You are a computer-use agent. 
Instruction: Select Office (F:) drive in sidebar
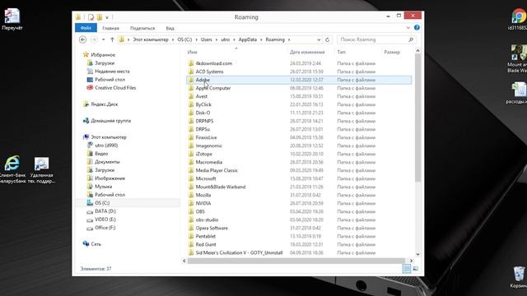click(x=105, y=228)
